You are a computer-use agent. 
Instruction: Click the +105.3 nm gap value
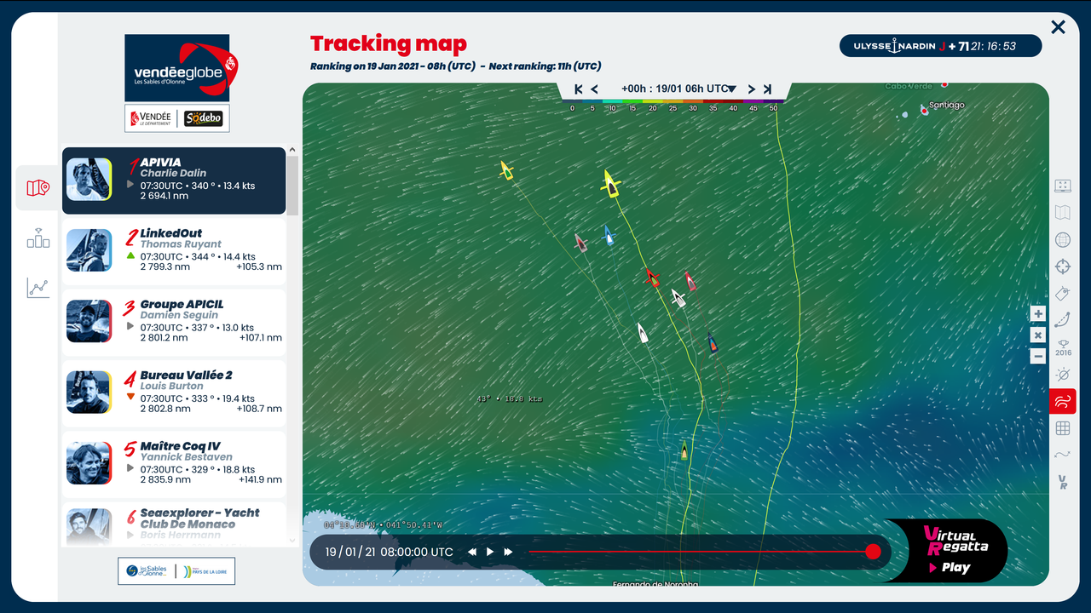pyautogui.click(x=259, y=266)
